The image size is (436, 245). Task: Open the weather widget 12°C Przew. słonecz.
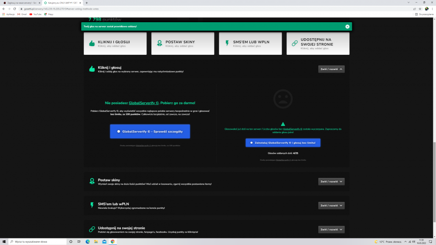[x=388, y=242]
